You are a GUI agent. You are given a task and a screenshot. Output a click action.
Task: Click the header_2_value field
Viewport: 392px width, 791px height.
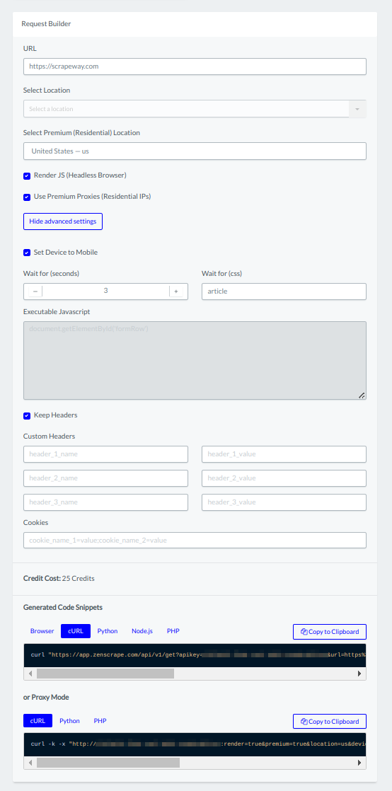[x=284, y=478]
